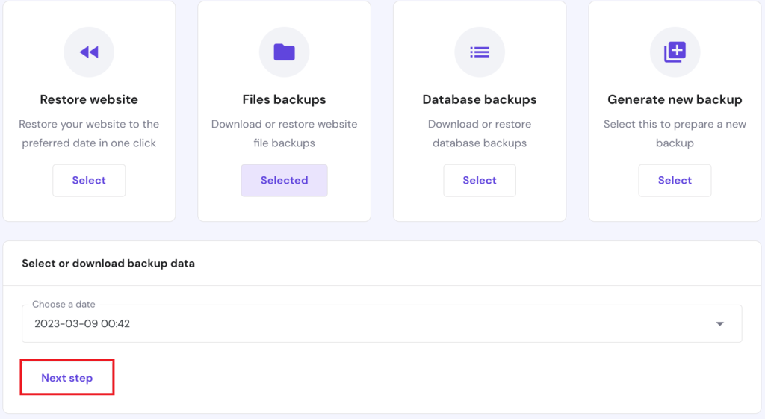Viewport: 765px width, 419px height.
Task: Expand the date list using the dropdown arrow
Action: (719, 324)
